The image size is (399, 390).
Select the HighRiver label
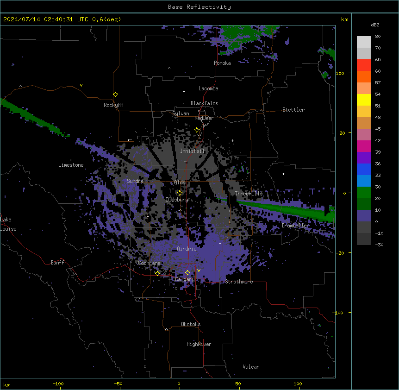click(x=199, y=344)
